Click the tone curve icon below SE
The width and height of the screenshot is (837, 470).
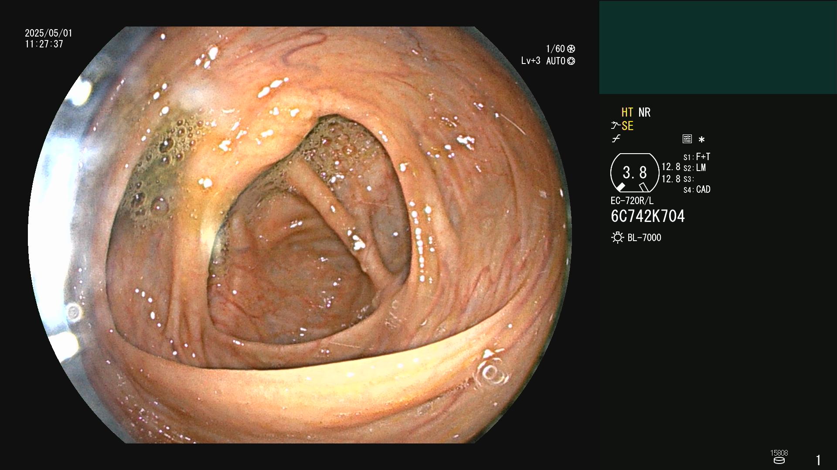point(616,139)
